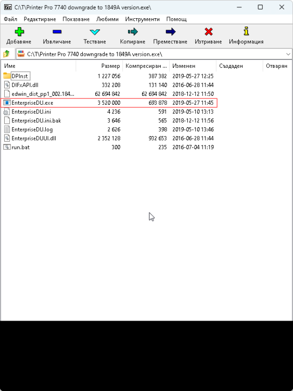Click the date 2018-12-12 11:50
Viewport: 293px width, 391px height.
(193, 94)
